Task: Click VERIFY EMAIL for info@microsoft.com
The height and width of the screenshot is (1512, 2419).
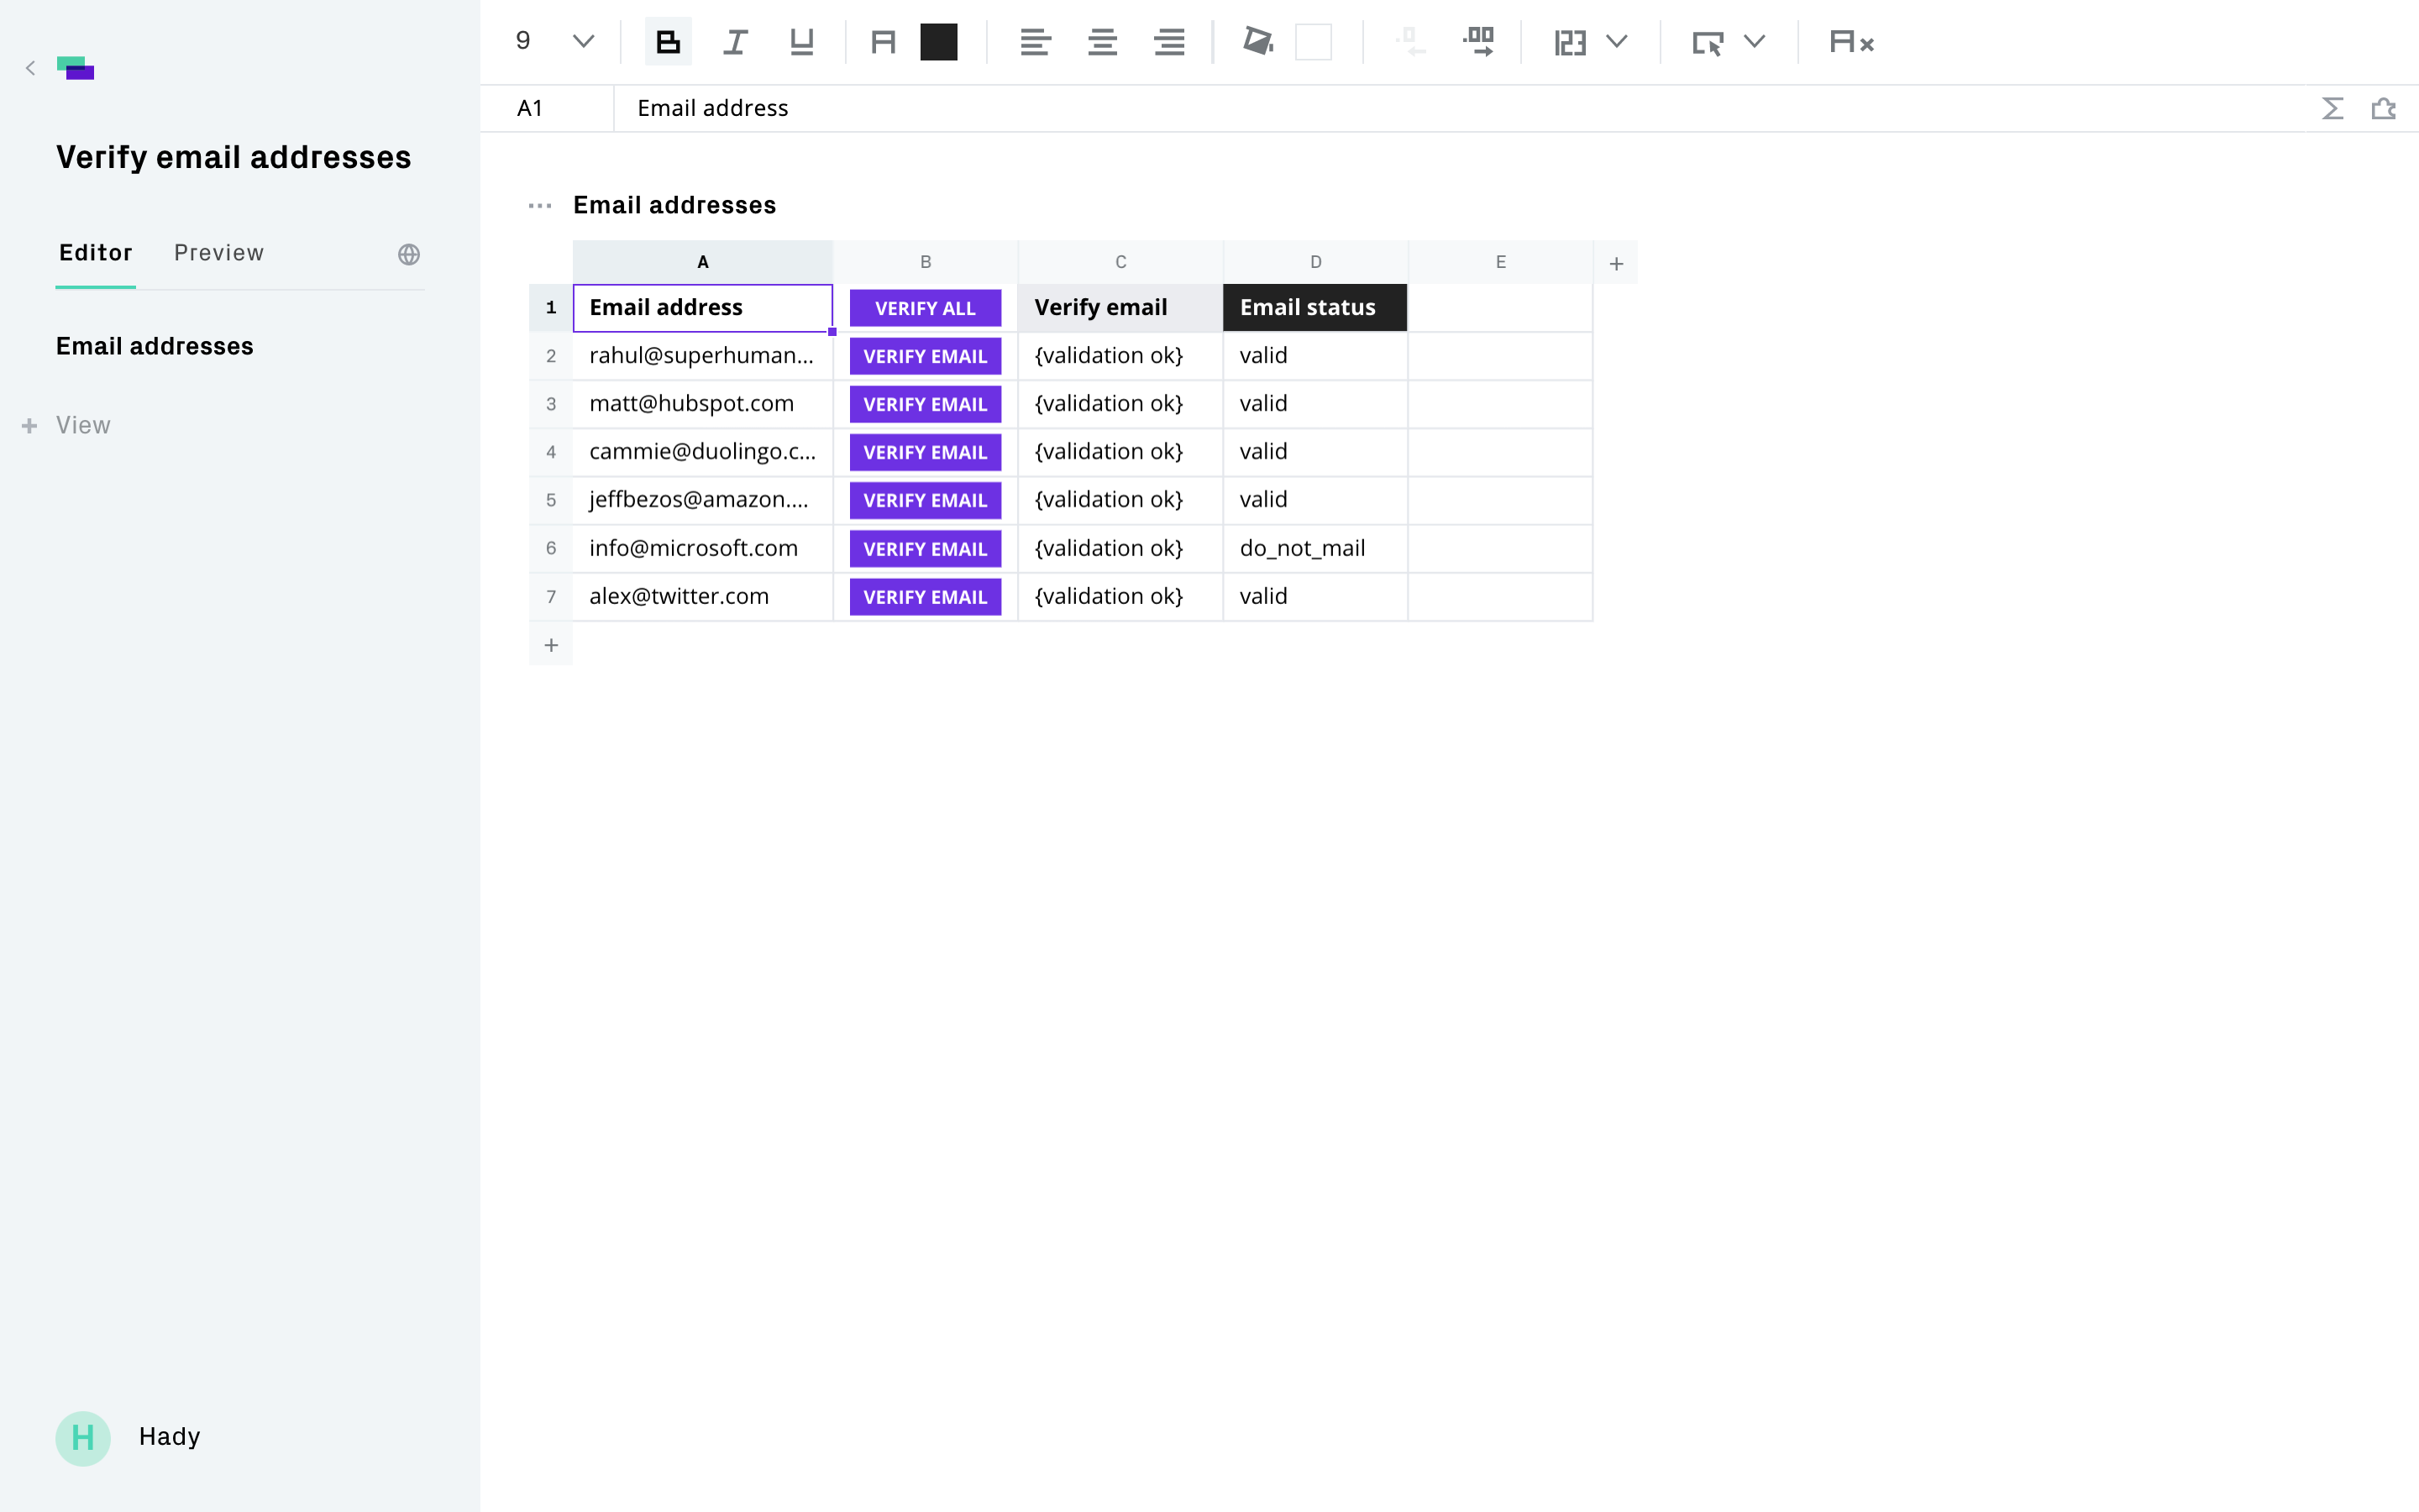Action: click(x=925, y=549)
